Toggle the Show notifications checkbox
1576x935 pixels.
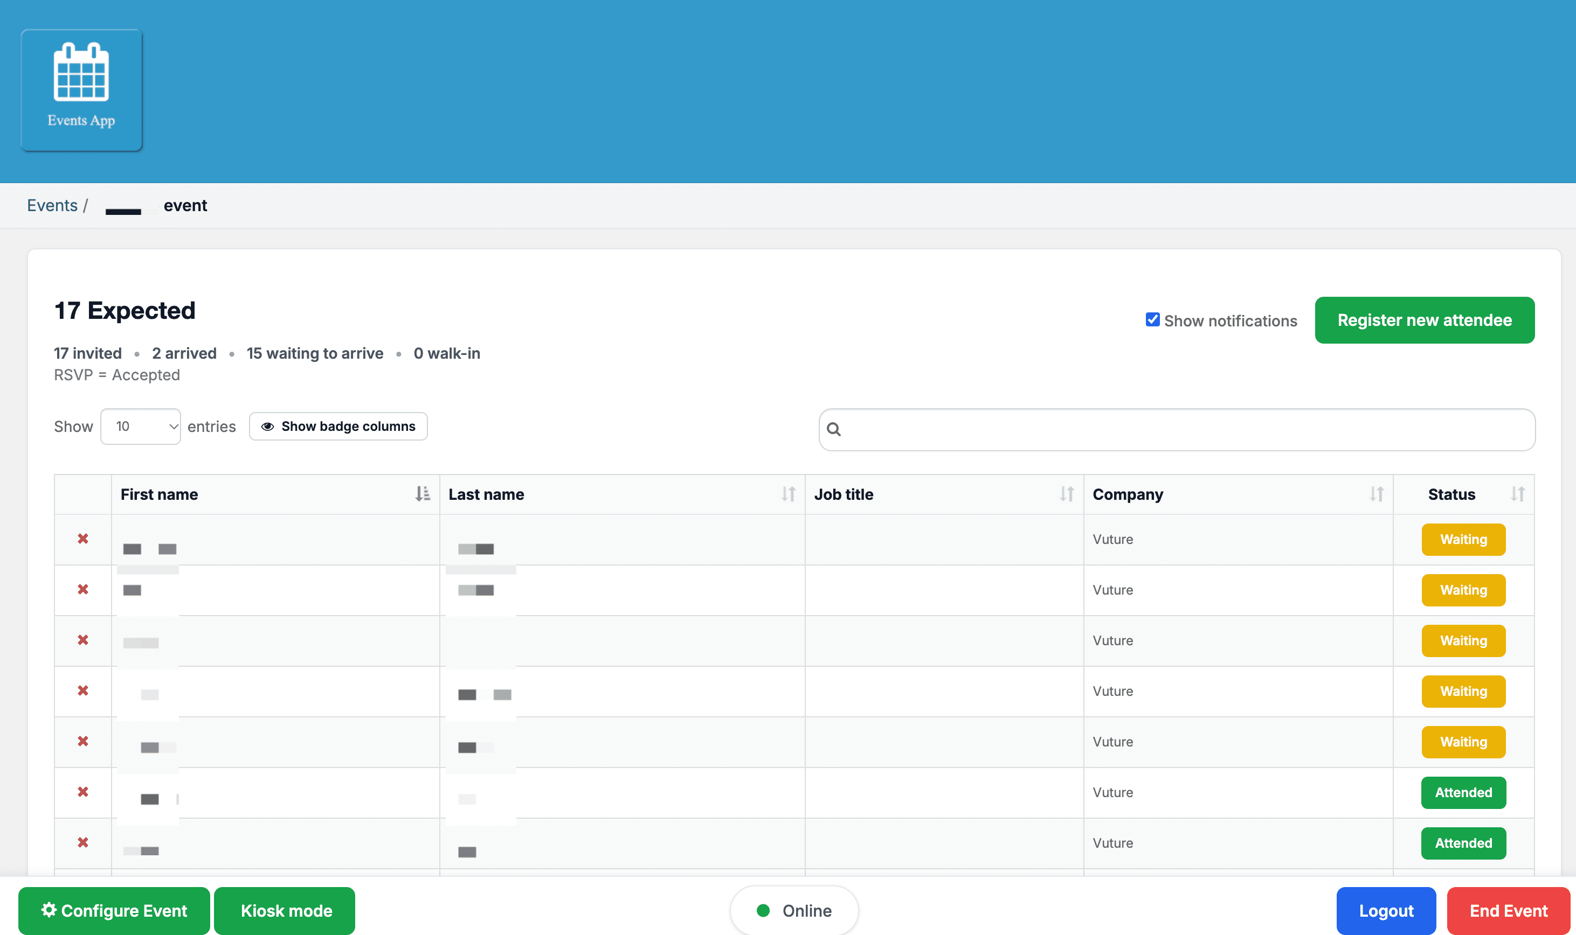[1152, 319]
